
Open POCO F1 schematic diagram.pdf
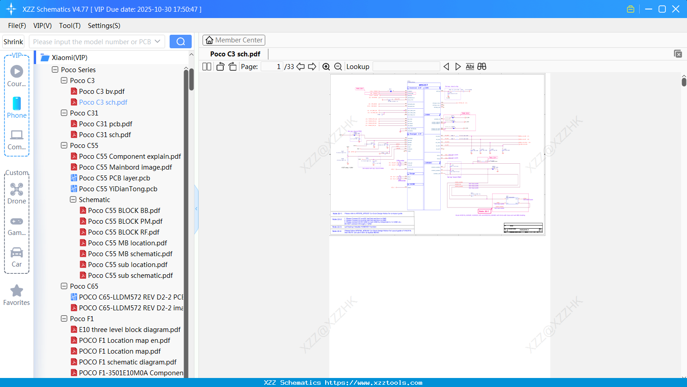click(x=128, y=362)
